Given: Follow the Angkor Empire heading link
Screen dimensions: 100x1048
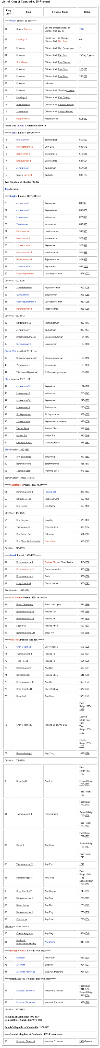Looking at the screenshot, I should tap(14, 196).
